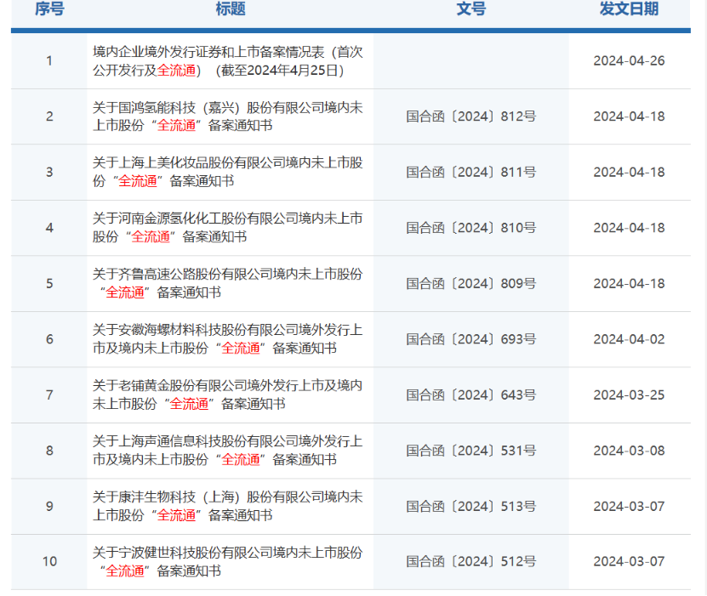Click date 2024-04-18 in the 811号 row
The image size is (707, 596).
tap(629, 172)
